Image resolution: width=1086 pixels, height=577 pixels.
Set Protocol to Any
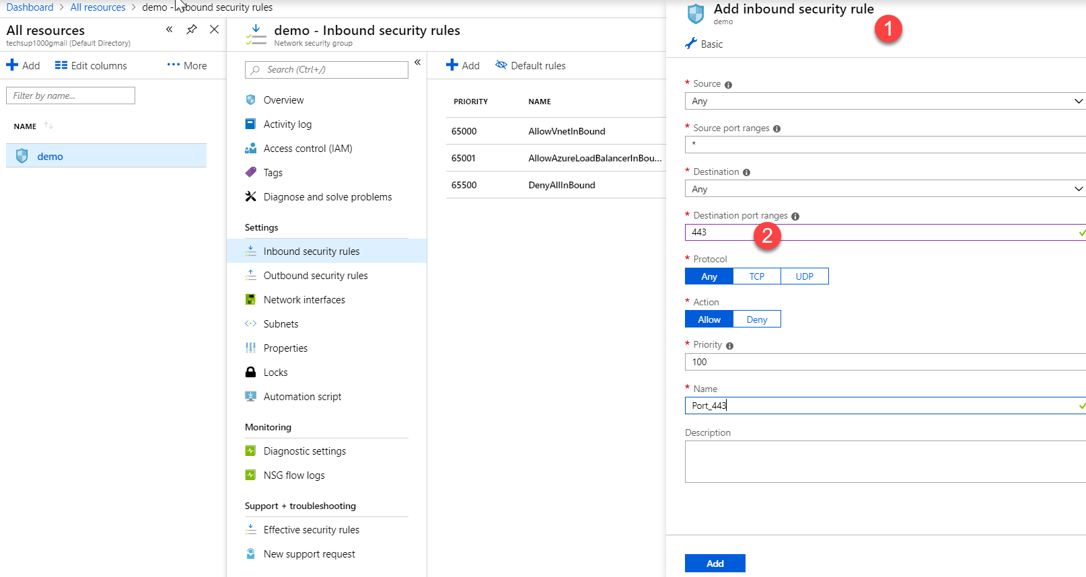point(709,276)
